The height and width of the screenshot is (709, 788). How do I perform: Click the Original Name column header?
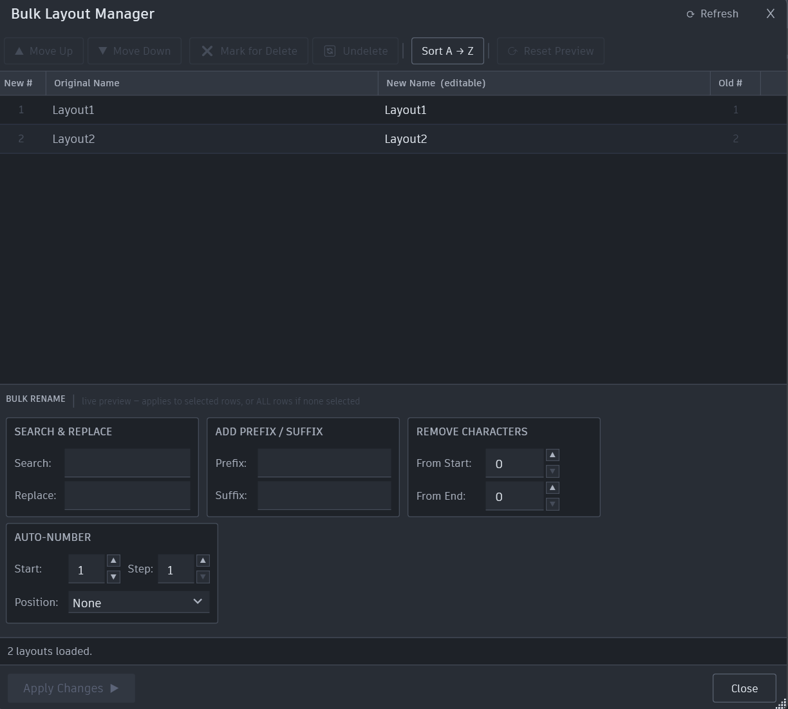[x=212, y=83]
